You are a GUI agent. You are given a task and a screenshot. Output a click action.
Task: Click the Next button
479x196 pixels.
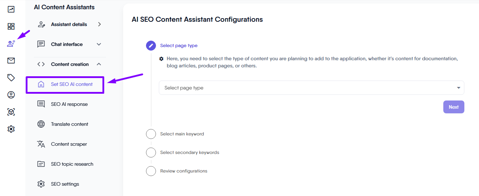pos(454,107)
